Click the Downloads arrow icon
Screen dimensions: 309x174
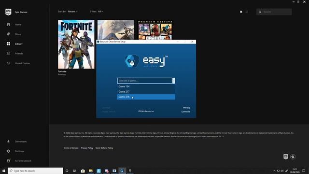pyautogui.click(x=8, y=142)
